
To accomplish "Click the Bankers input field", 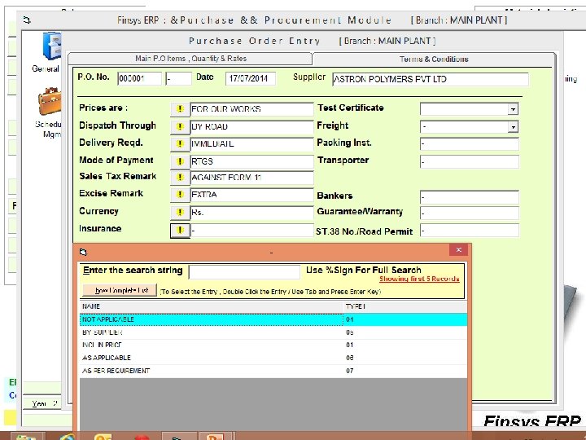I will 470,197.
